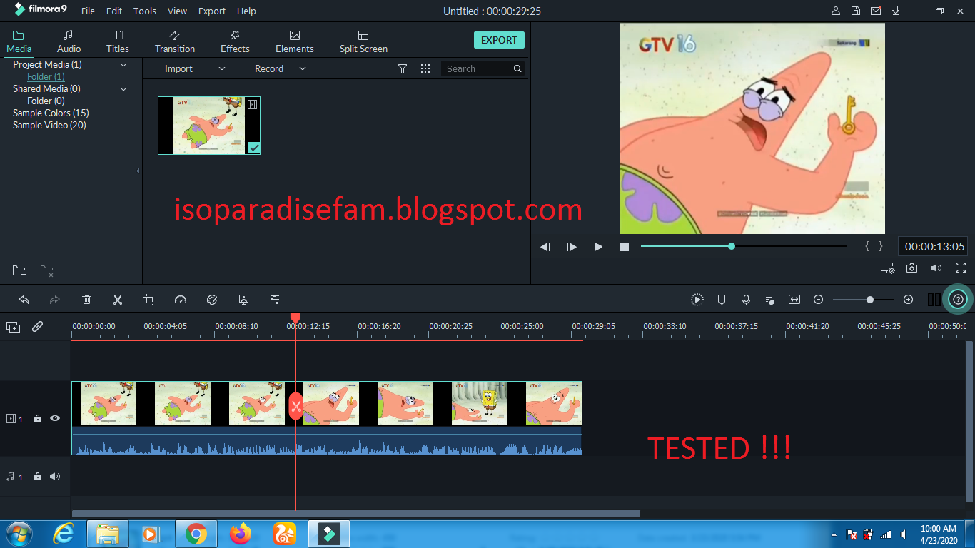
Task: Switch to the Audio tab
Action: pyautogui.click(x=69, y=41)
